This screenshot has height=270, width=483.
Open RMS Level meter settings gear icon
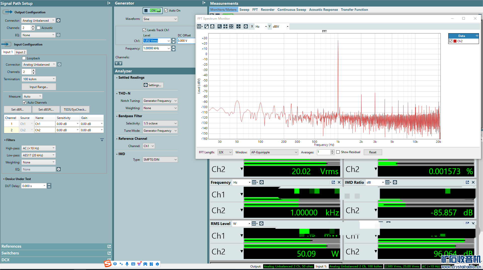[261, 223]
